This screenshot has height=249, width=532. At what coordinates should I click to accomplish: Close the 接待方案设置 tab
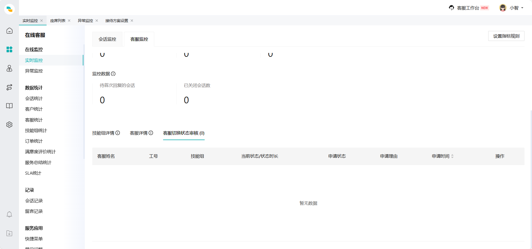pos(132,21)
